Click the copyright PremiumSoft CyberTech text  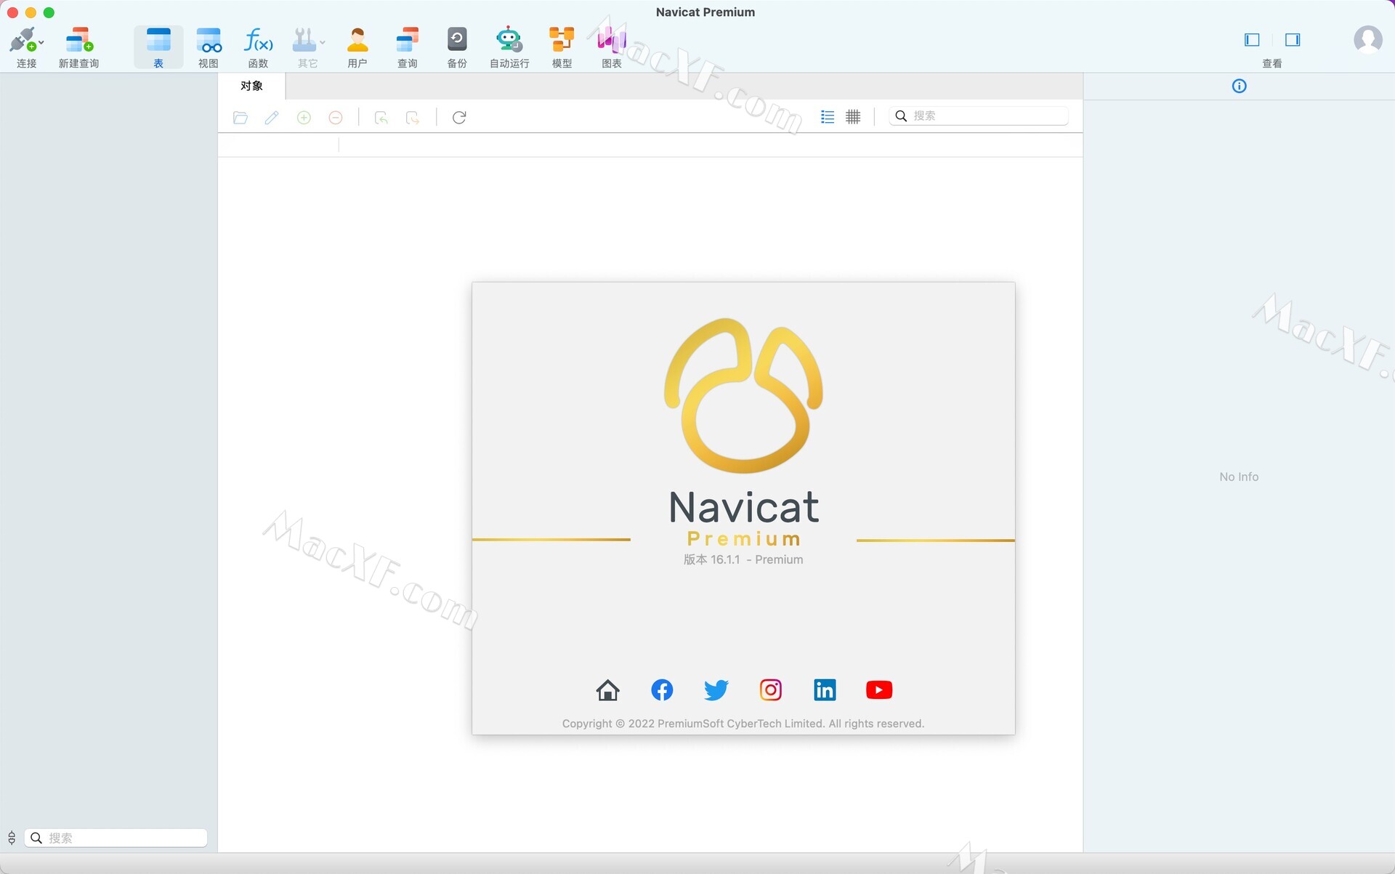743,724
